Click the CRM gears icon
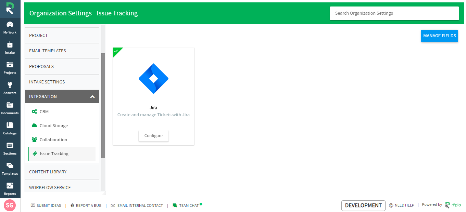 pyautogui.click(x=34, y=111)
